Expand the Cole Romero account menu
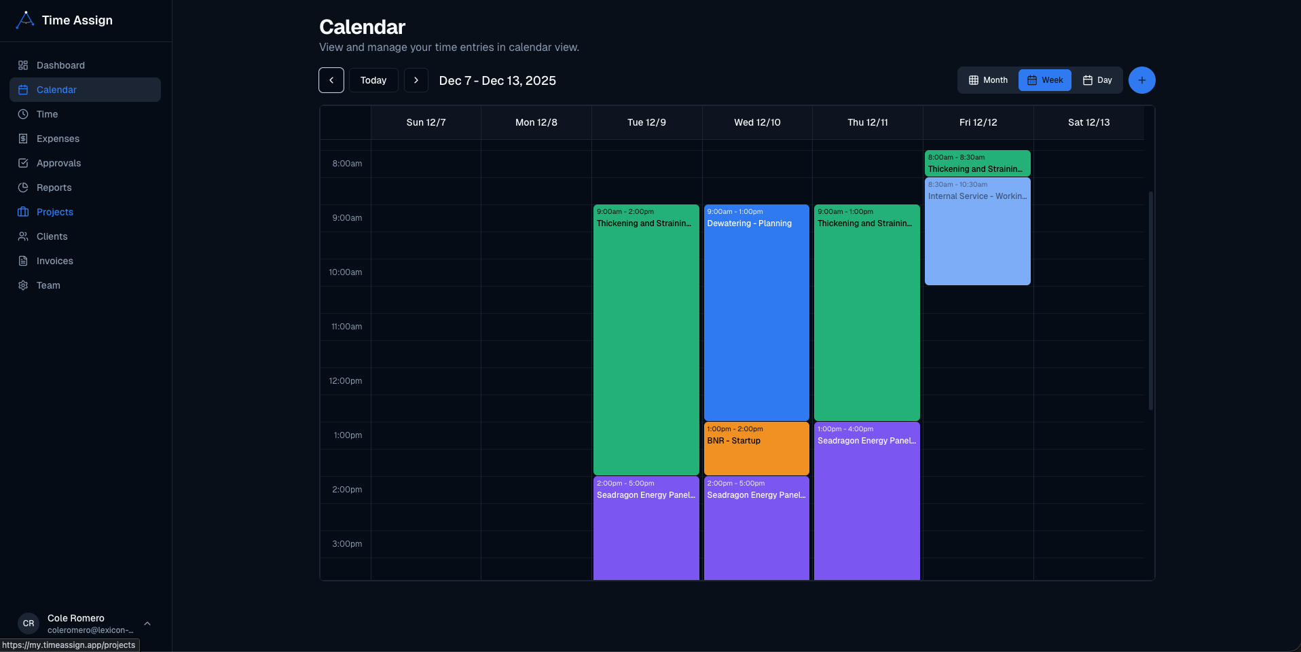1301x652 pixels. tap(85, 623)
